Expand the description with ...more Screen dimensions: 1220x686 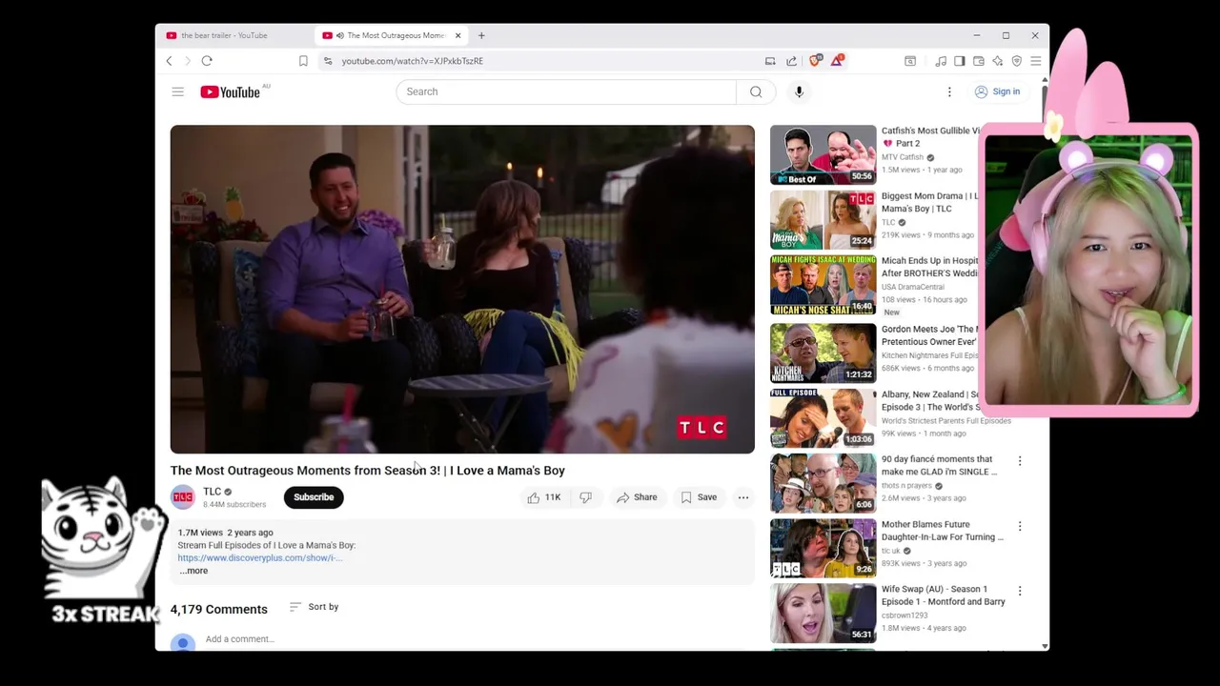[193, 571]
